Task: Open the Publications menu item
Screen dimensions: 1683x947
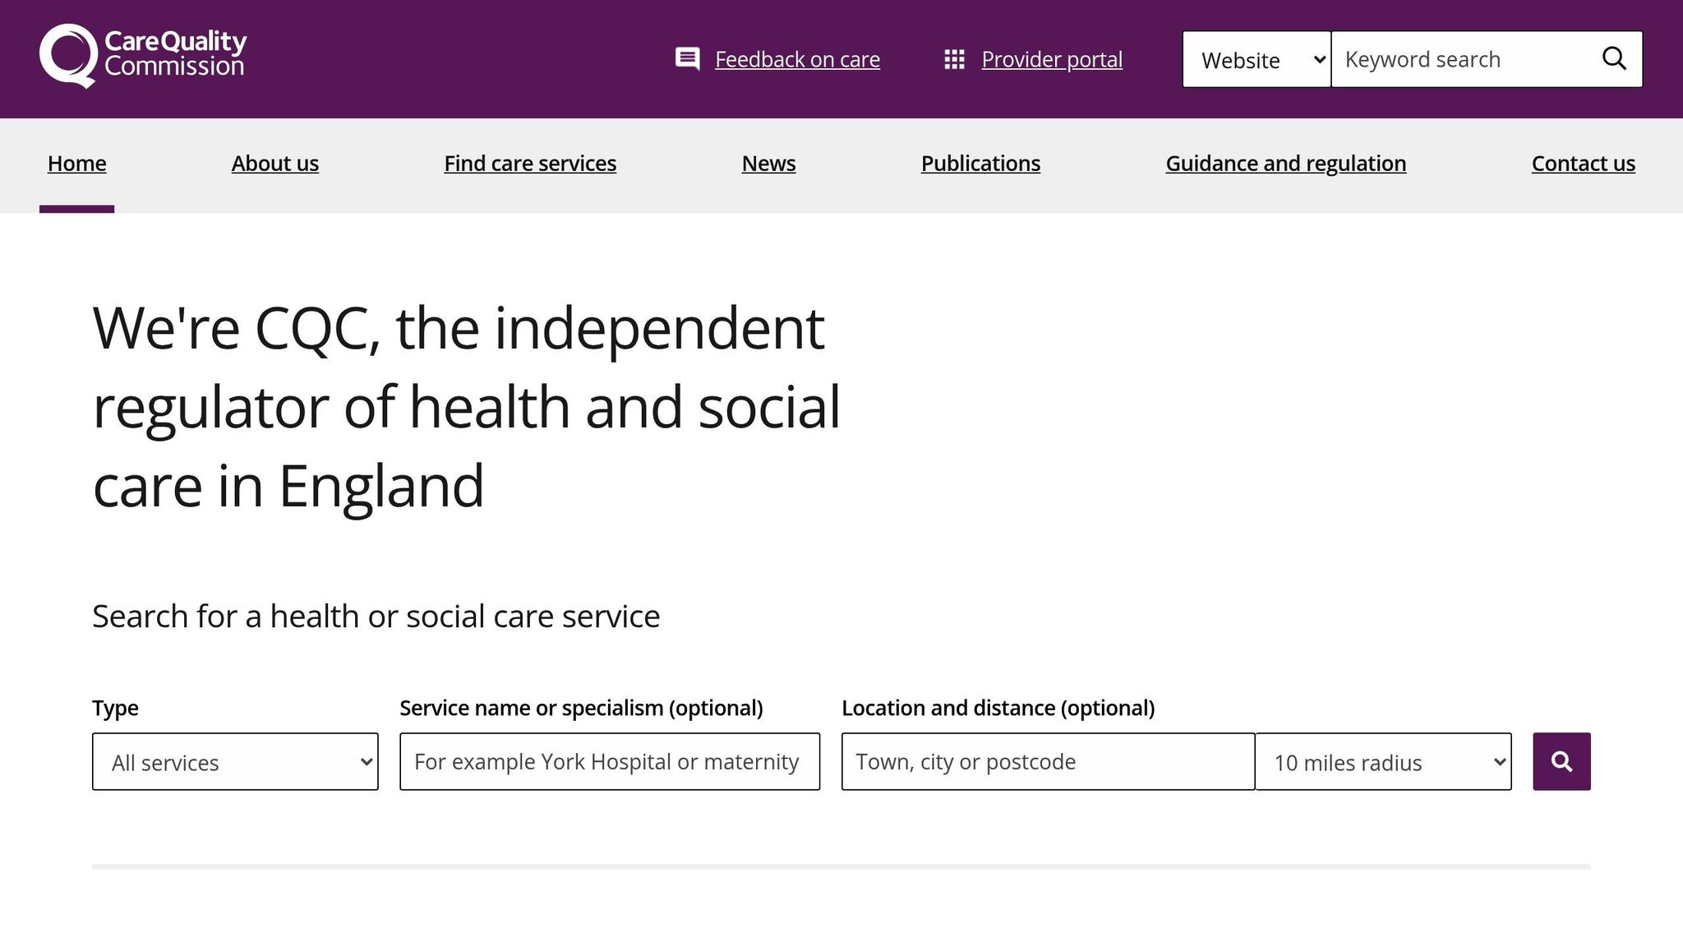Action: 980,163
